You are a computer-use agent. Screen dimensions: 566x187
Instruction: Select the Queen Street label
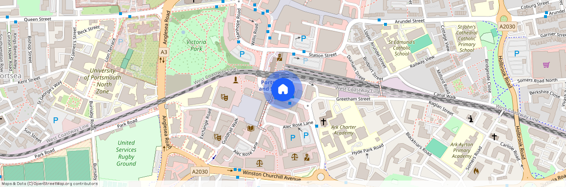38,19
